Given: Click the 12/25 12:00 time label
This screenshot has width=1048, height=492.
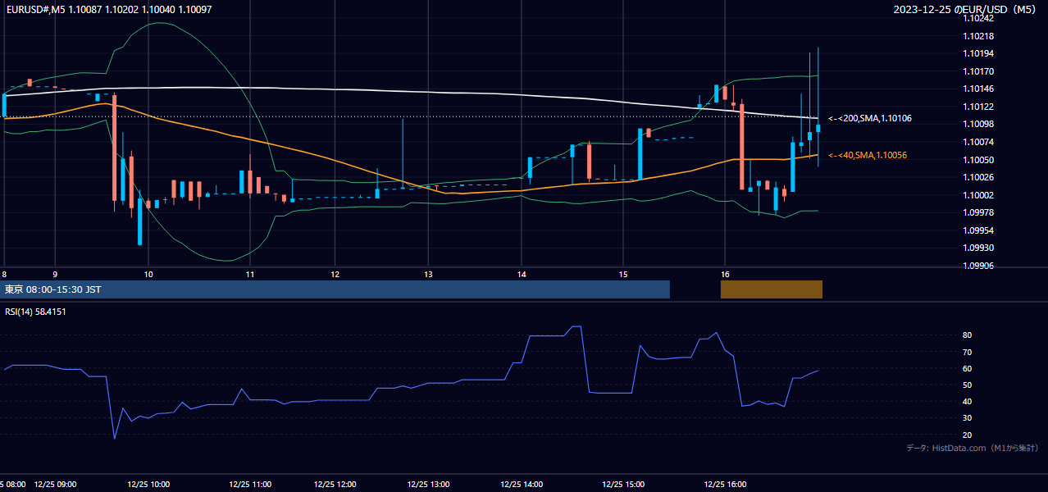Looking at the screenshot, I should click(x=335, y=485).
